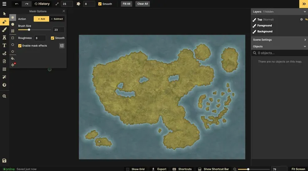Undo the last action
This screenshot has height=171, width=308.
click(x=17, y=4)
